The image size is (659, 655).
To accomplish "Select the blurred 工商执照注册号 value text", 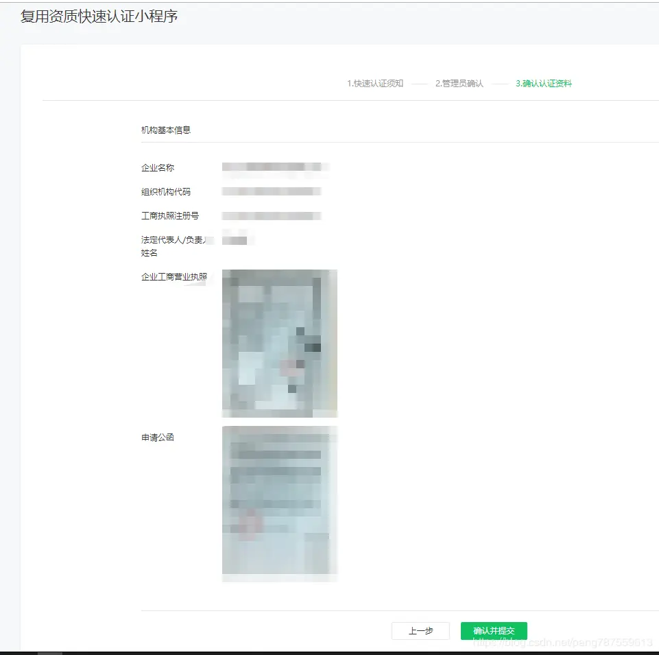I will coord(270,215).
